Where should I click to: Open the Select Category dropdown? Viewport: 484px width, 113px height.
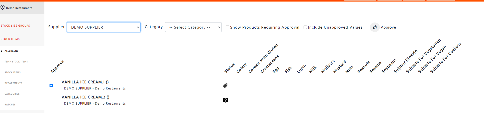point(193,27)
